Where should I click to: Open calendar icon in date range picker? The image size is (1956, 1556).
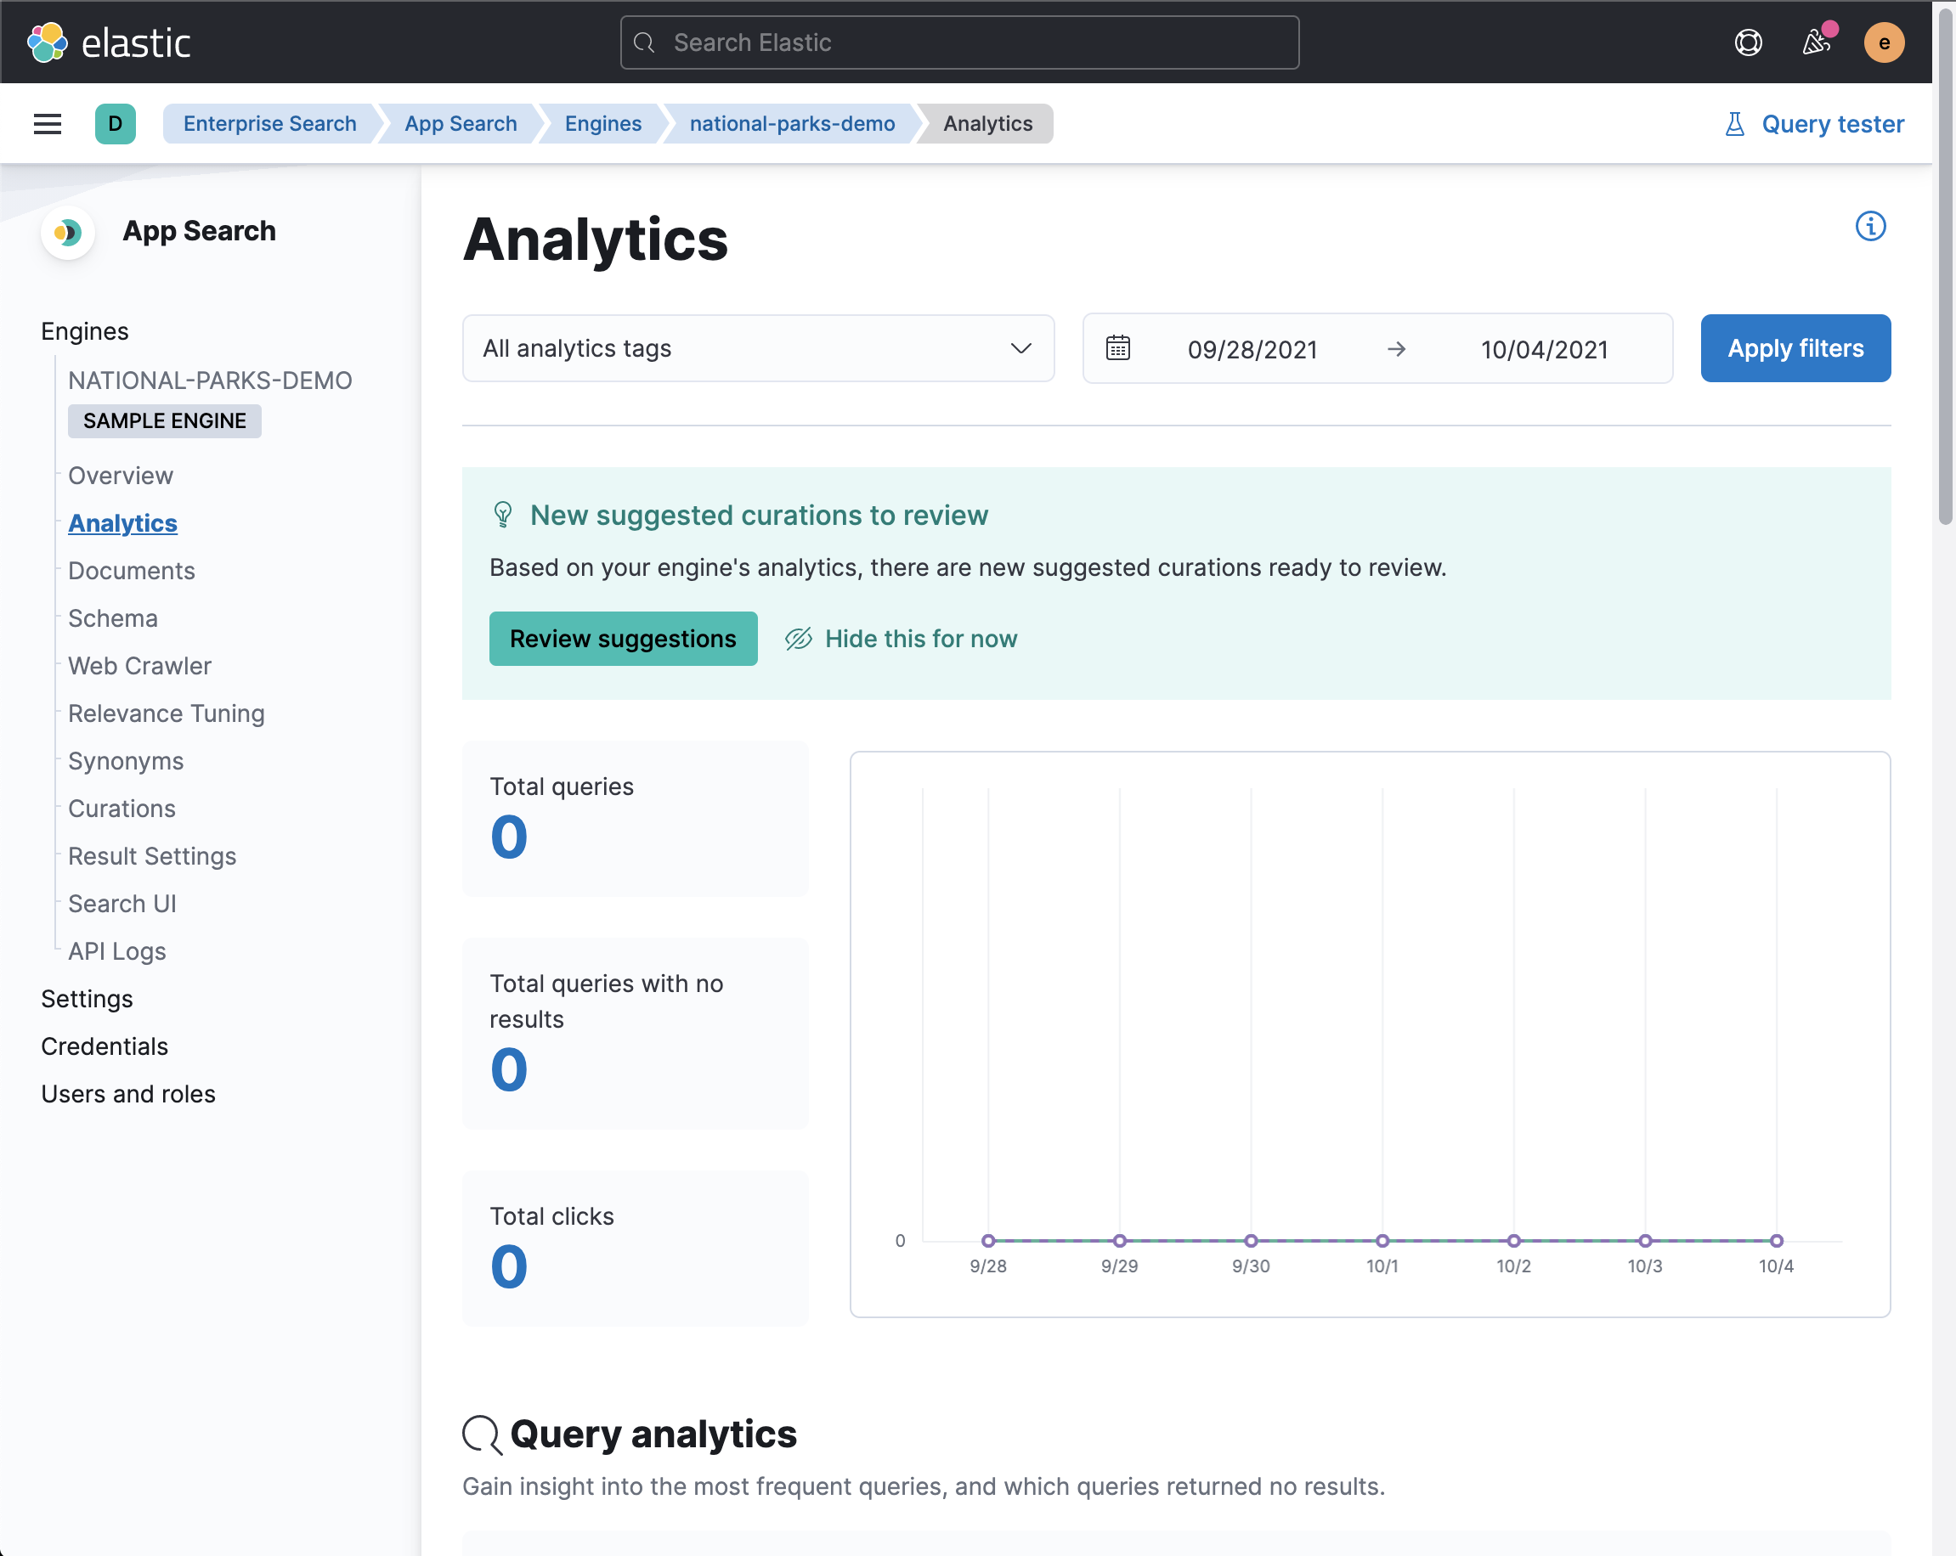[1117, 348]
